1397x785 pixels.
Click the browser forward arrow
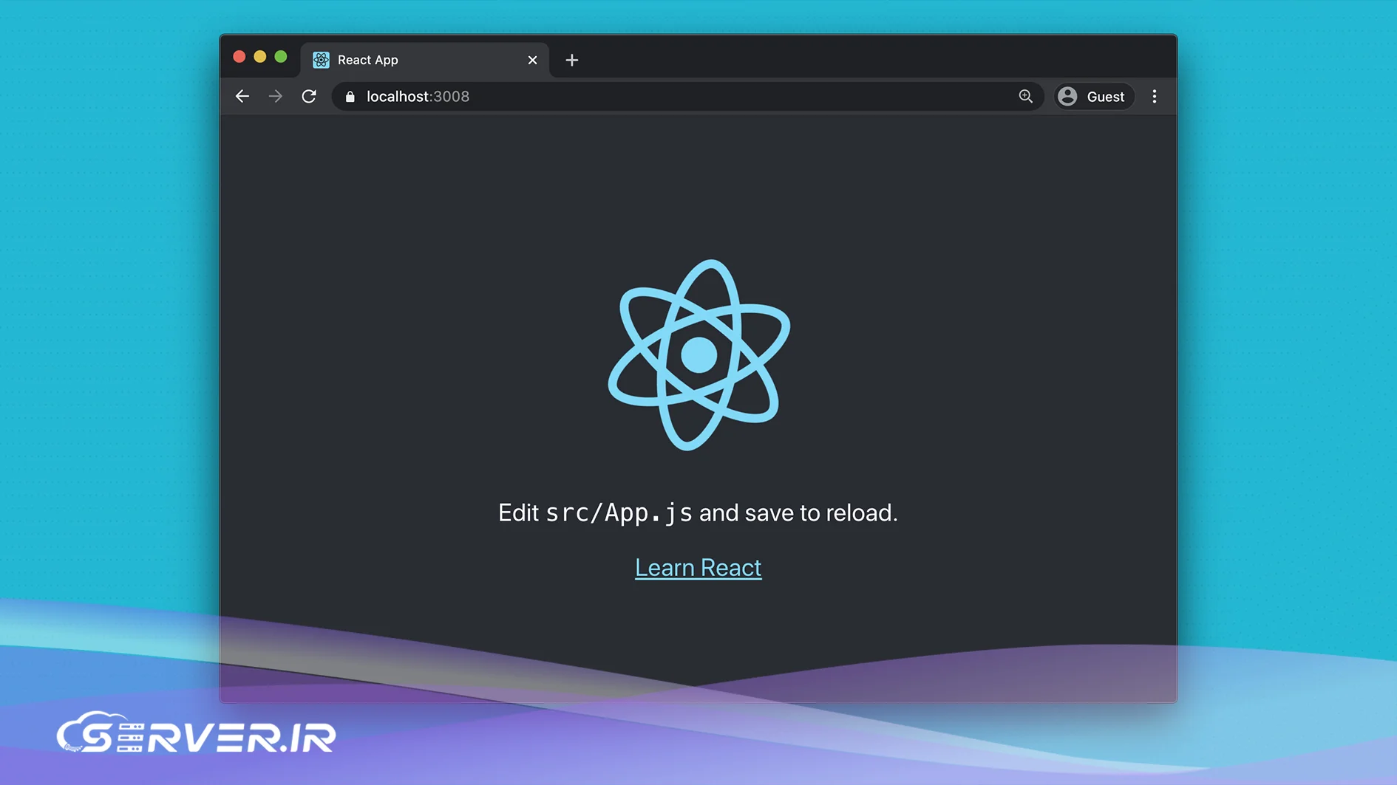(x=276, y=97)
